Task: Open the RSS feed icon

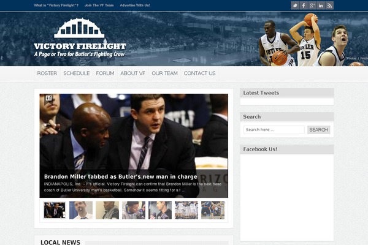Action: pyautogui.click(x=329, y=6)
